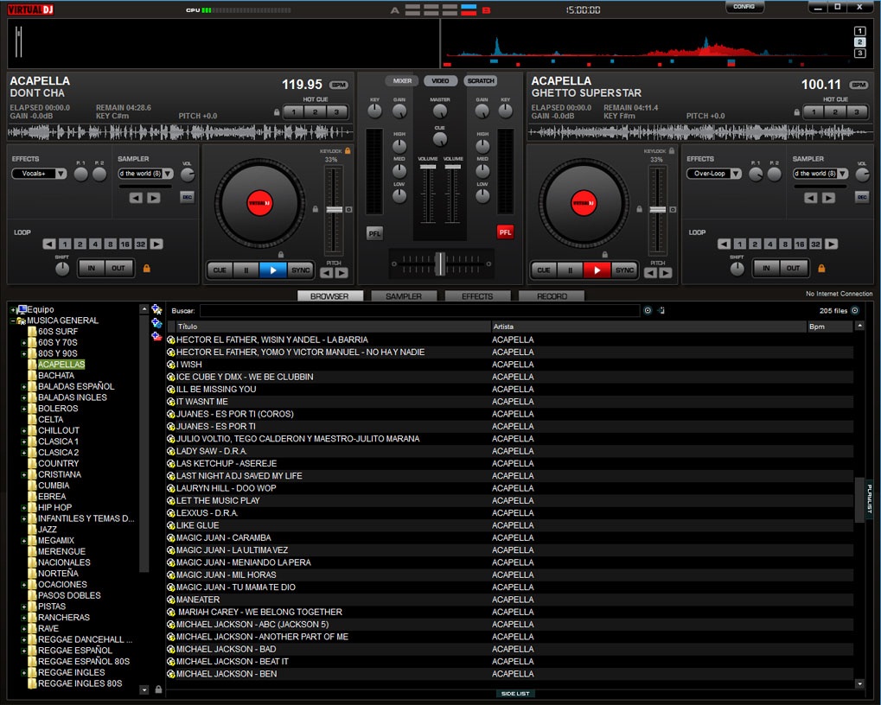Image resolution: width=881 pixels, height=705 pixels.
Task: Open the CONFIG settings
Action: click(x=744, y=7)
